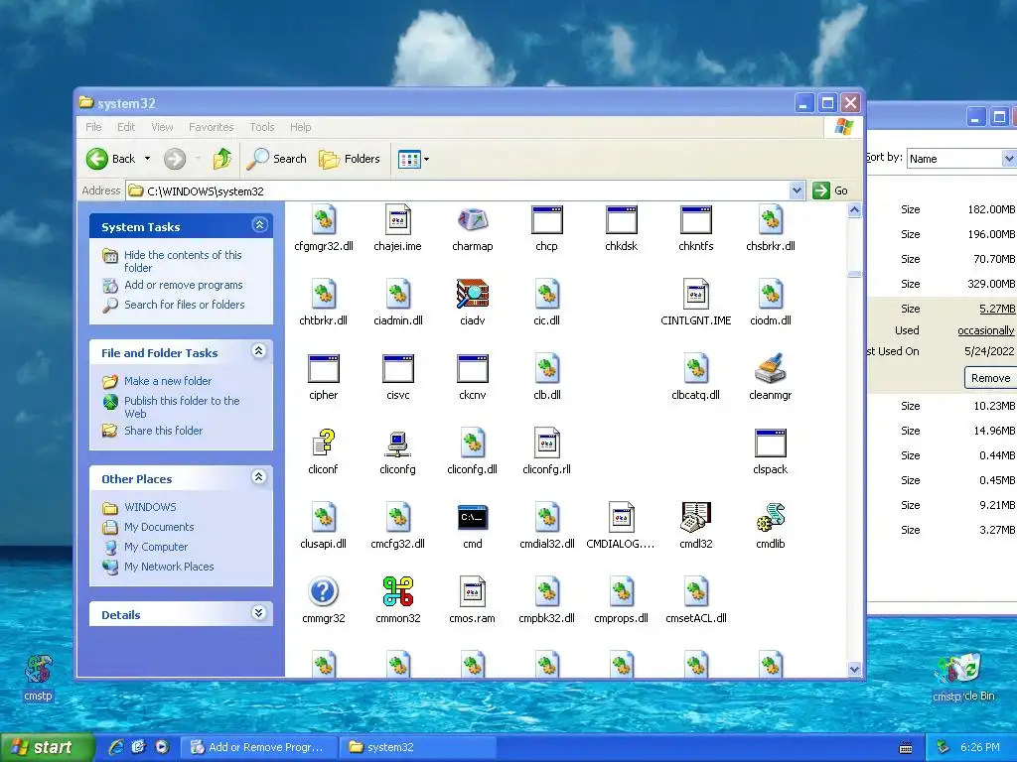Click the Back navigation button
The width and height of the screenshot is (1017, 762).
tap(111, 159)
